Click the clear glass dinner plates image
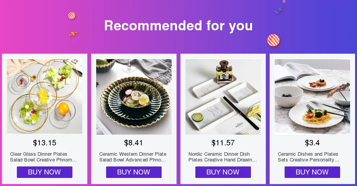357x186 pixels. [44, 96]
